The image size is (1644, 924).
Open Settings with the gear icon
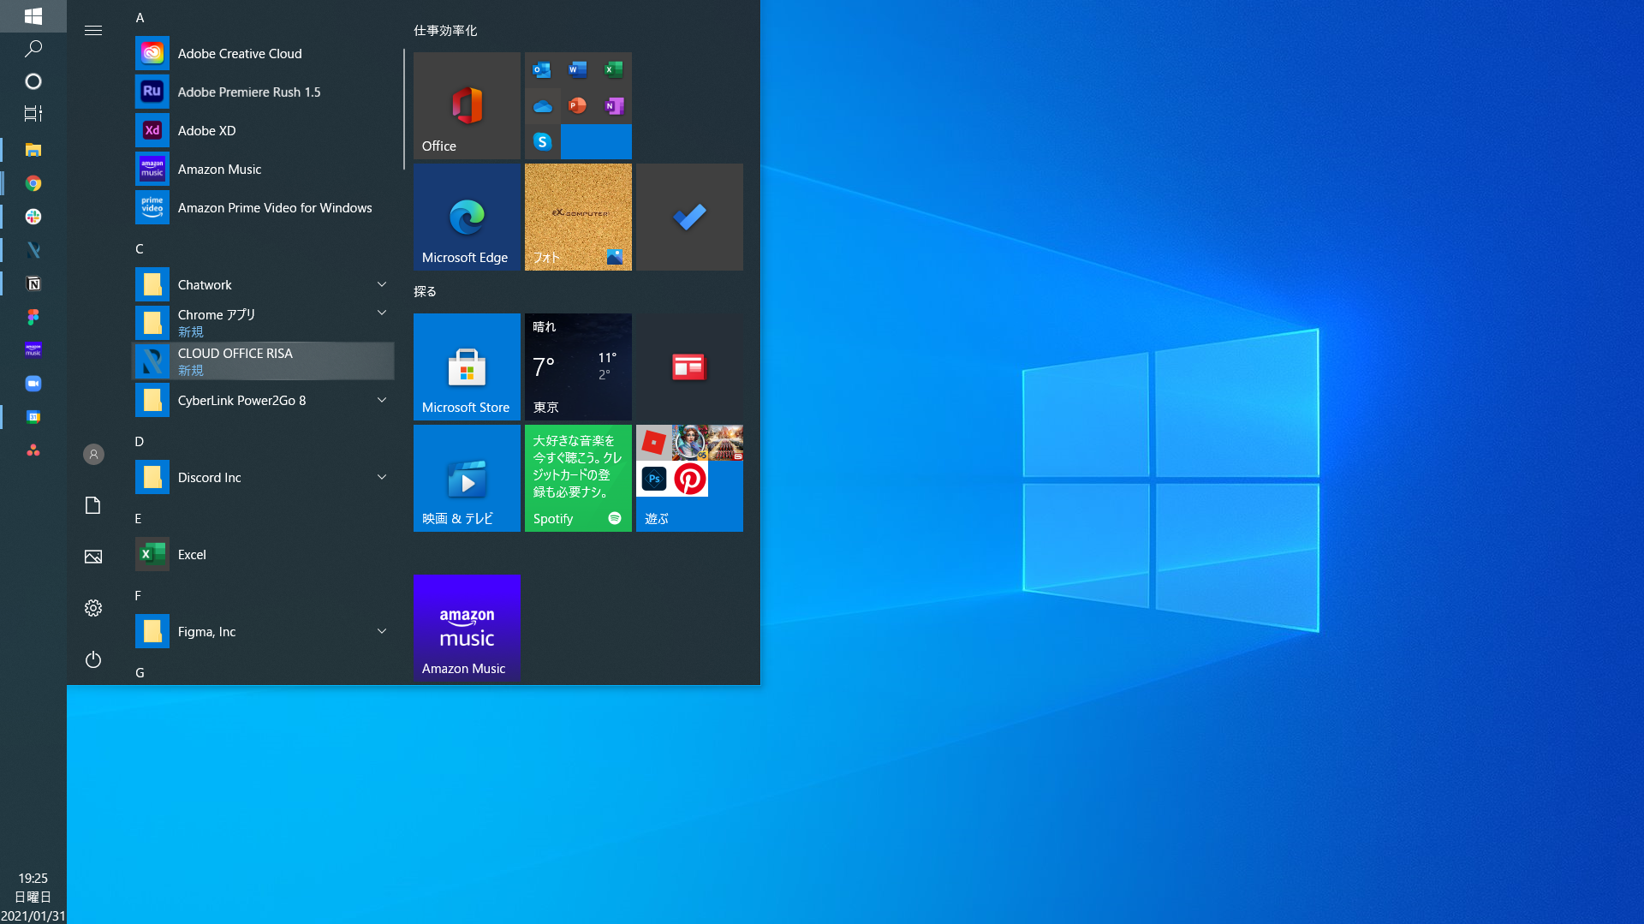pyautogui.click(x=93, y=608)
